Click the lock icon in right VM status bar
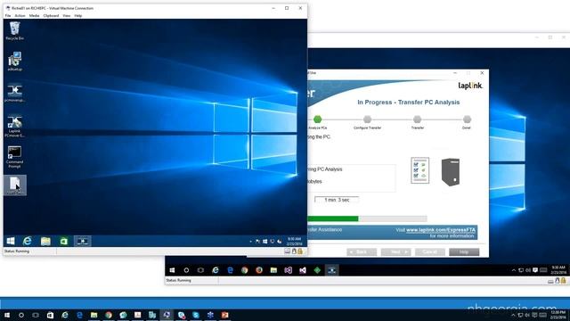This screenshot has width=570, height=321. click(563, 281)
